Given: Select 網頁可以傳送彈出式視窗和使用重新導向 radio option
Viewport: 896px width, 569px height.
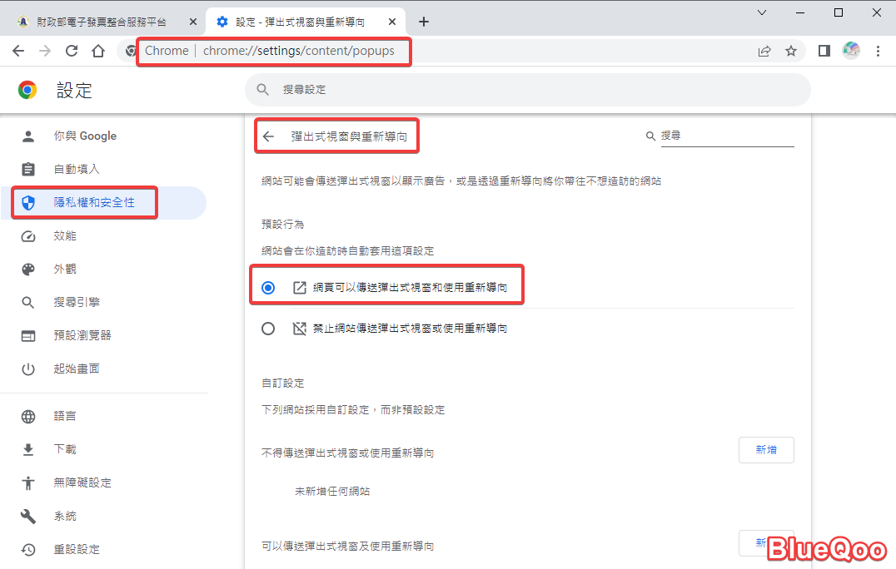Looking at the screenshot, I should click(268, 288).
